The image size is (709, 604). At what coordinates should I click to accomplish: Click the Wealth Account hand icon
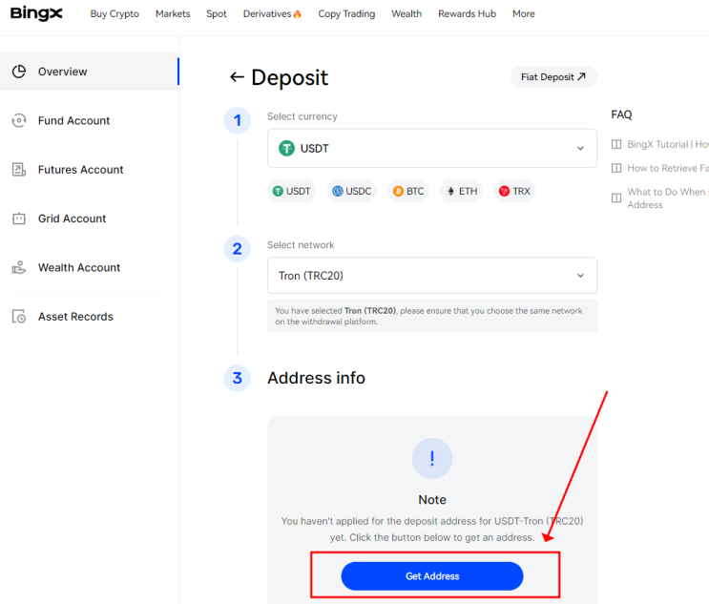[x=19, y=267]
